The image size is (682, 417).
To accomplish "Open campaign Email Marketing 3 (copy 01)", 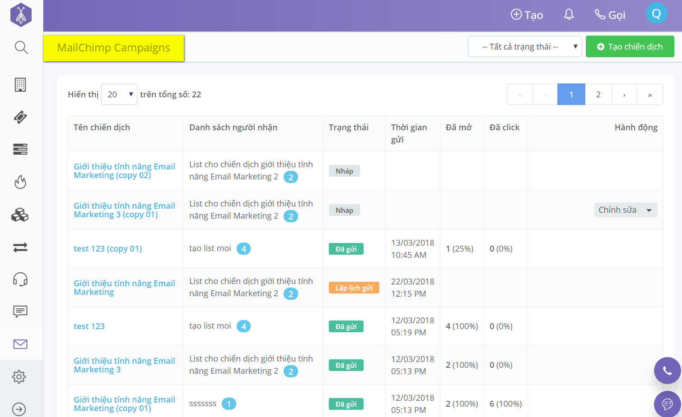I will point(124,210).
